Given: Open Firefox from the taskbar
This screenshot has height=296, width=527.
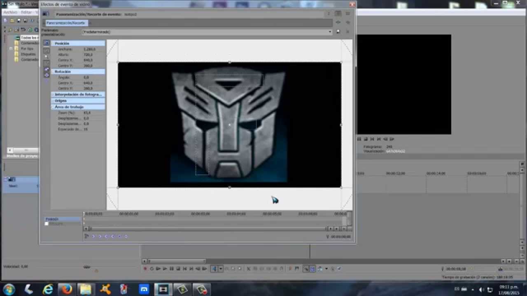Looking at the screenshot, I should (66, 289).
